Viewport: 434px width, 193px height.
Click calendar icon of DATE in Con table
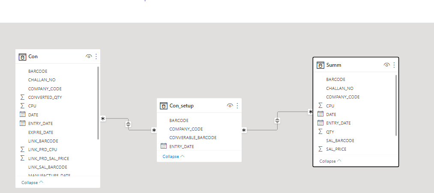coord(22,114)
